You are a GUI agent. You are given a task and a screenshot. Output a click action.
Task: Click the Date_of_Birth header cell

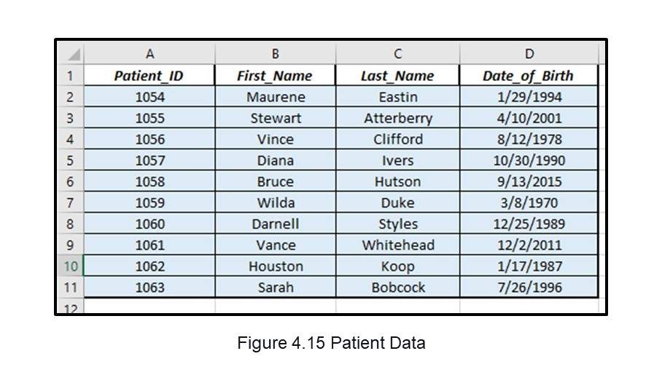point(529,76)
